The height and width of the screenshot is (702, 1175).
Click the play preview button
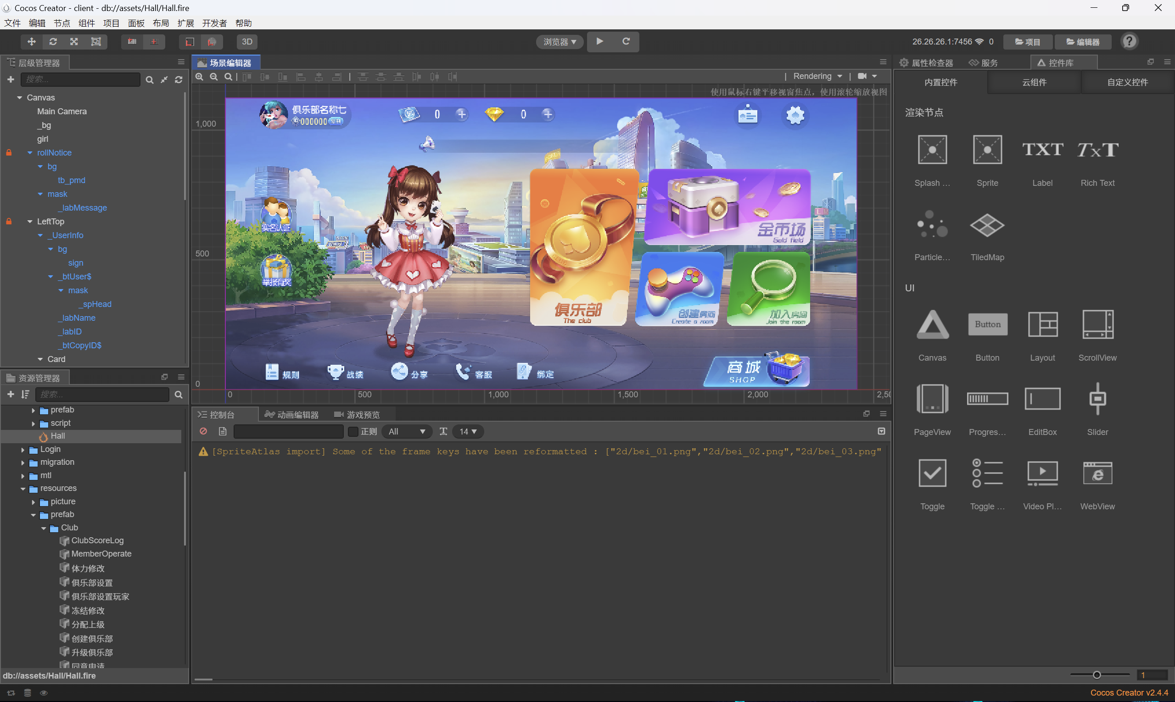click(x=599, y=41)
